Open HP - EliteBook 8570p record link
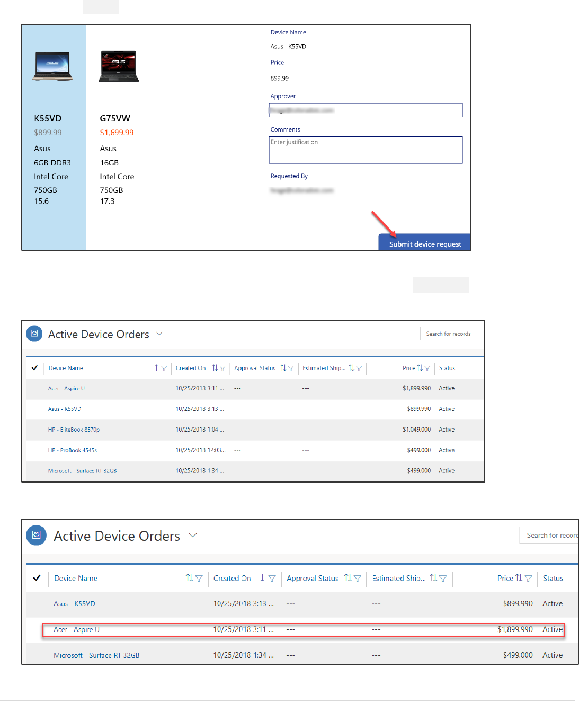Viewport: 579px width, 701px height. pos(74,430)
